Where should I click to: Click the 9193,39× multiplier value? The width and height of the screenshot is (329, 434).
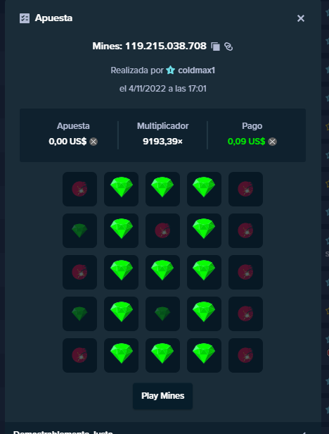162,142
